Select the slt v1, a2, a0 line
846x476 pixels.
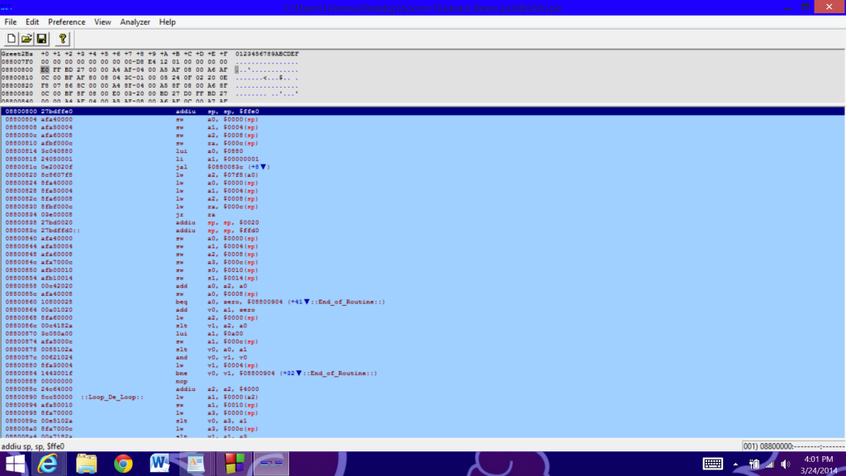422,326
